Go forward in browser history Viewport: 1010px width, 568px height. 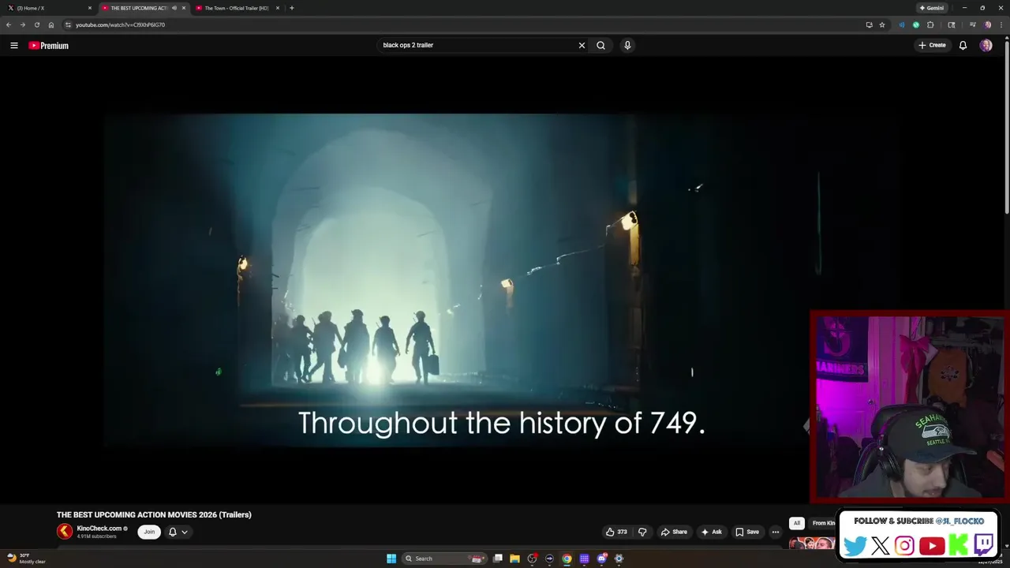coord(22,24)
